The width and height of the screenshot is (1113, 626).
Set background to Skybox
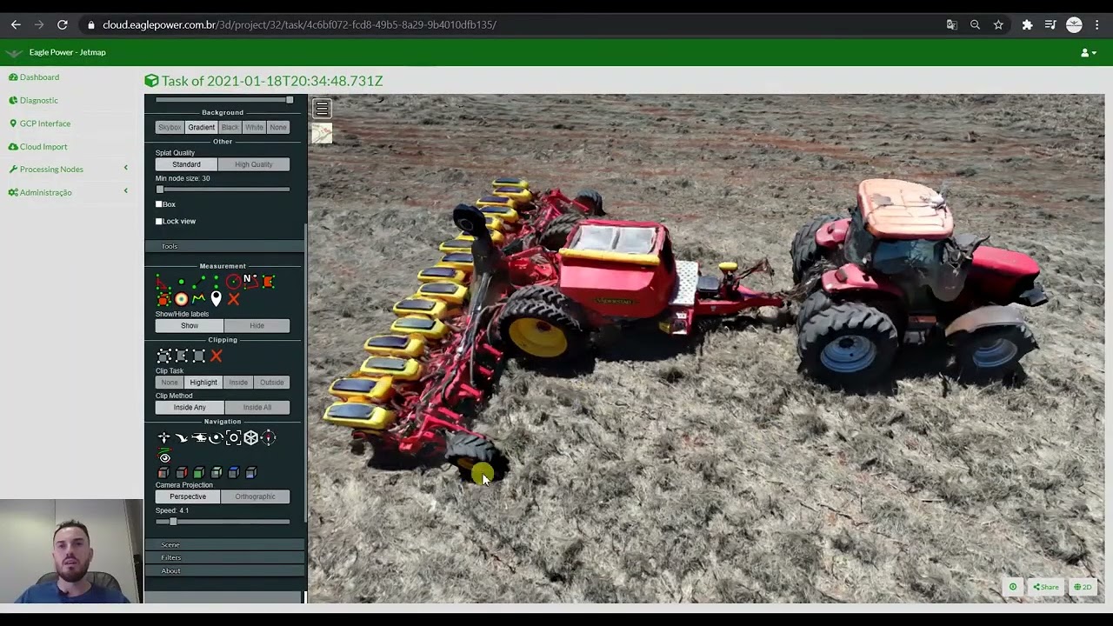coord(170,128)
